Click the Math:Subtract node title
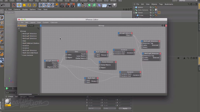The height and width of the screenshot is (112, 200). [101, 52]
